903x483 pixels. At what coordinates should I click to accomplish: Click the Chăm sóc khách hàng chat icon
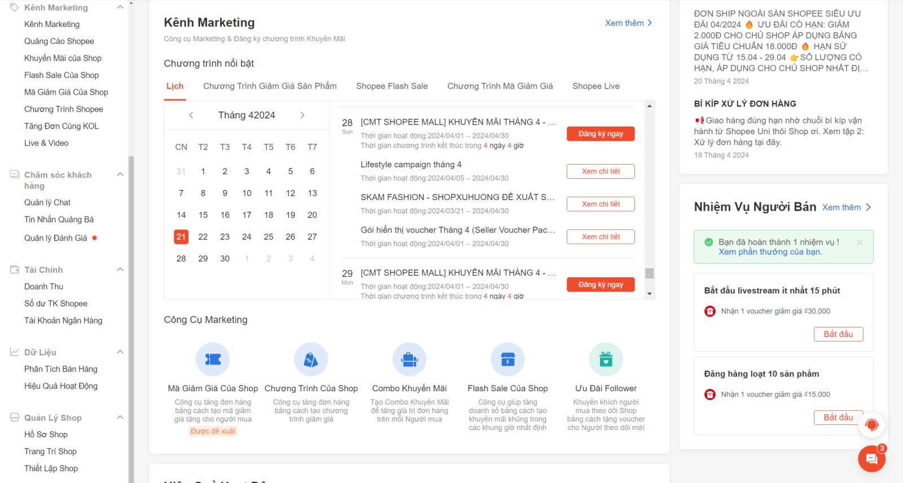point(14,175)
